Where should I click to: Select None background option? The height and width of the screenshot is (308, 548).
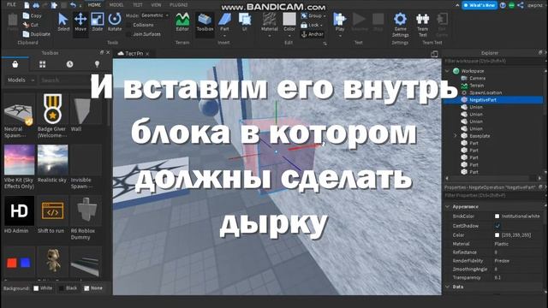[86, 288]
